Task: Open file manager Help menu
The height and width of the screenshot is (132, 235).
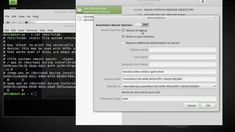Action: pos(36,16)
